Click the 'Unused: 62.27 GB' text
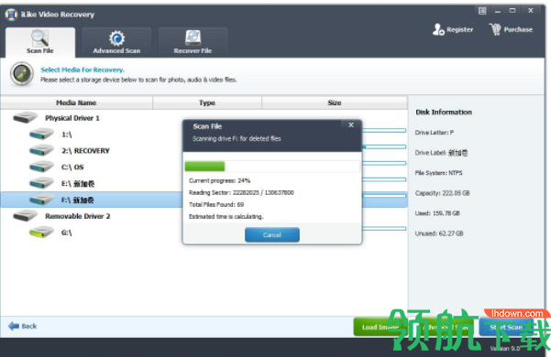The image size is (551, 357). (x=439, y=233)
